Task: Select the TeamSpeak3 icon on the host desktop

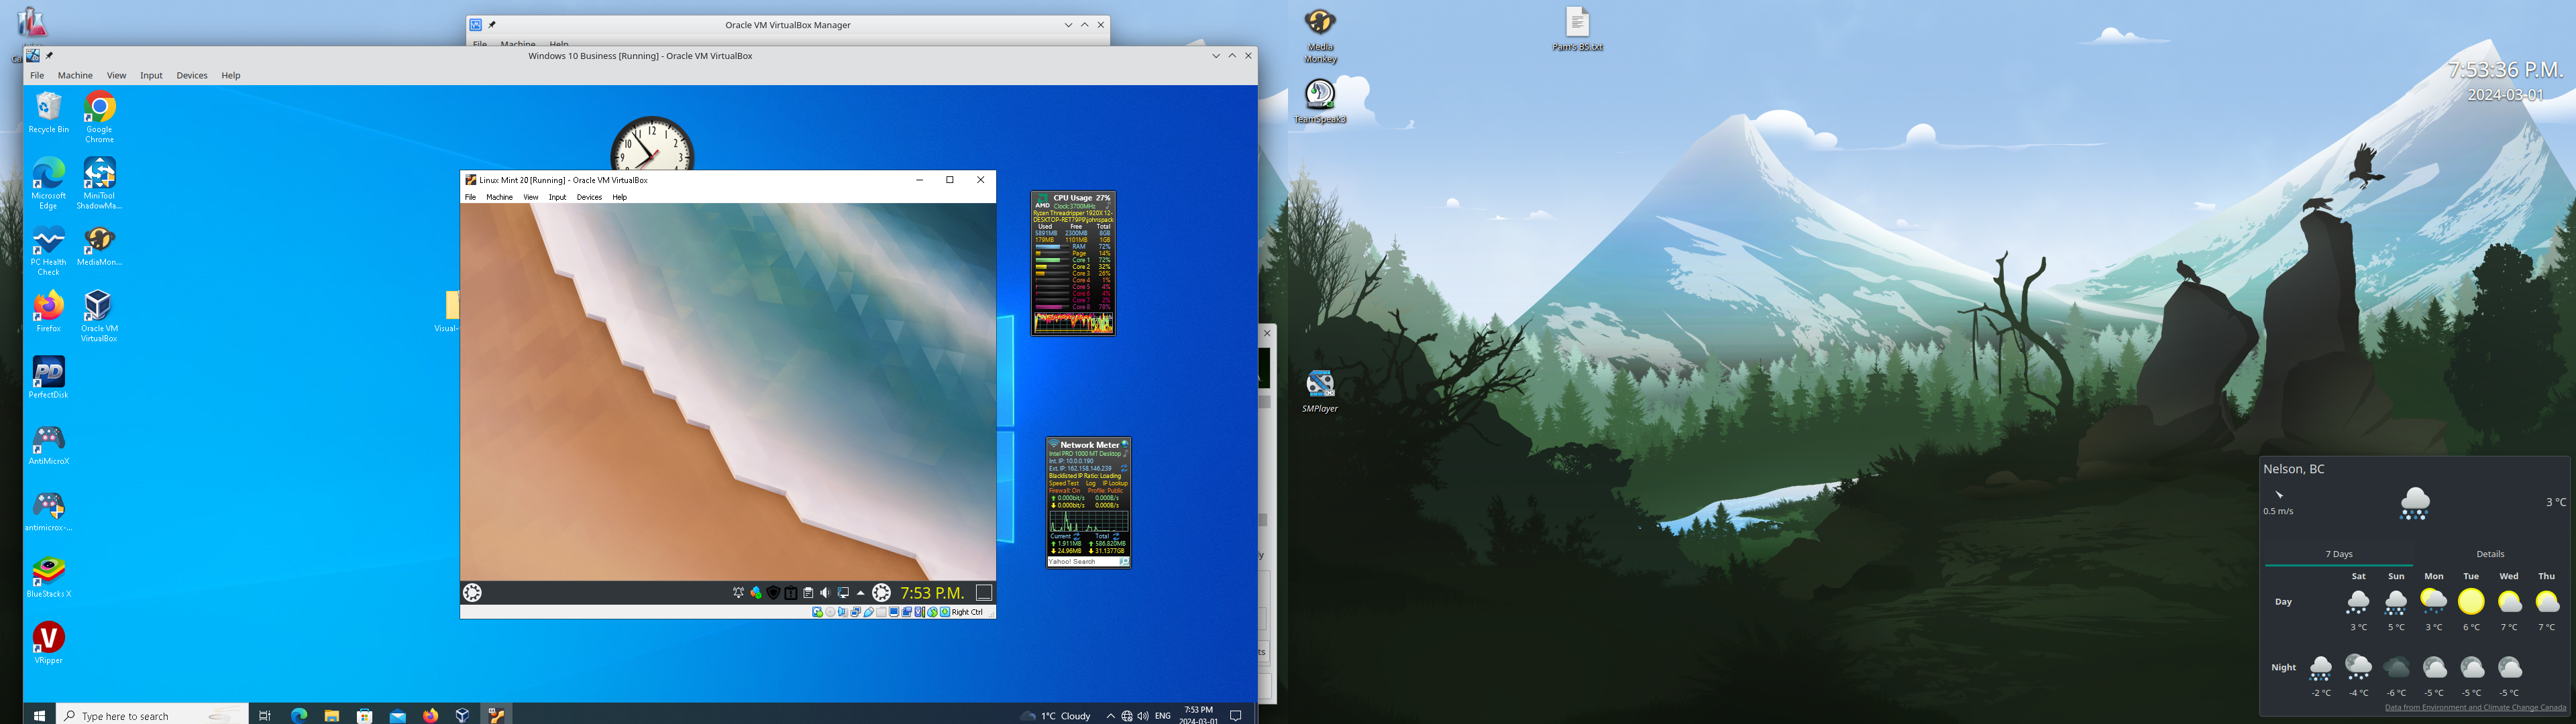Action: pyautogui.click(x=1320, y=101)
